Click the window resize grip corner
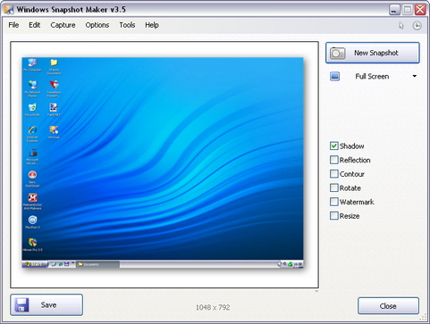Image resolution: width=430 pixels, height=324 pixels. [423, 318]
